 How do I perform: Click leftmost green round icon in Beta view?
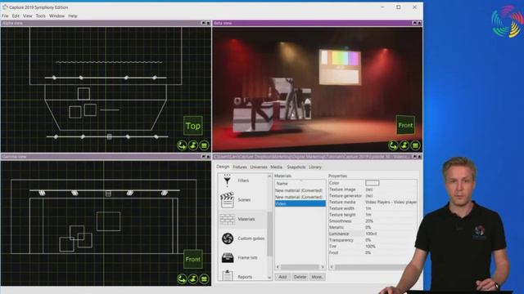393,145
